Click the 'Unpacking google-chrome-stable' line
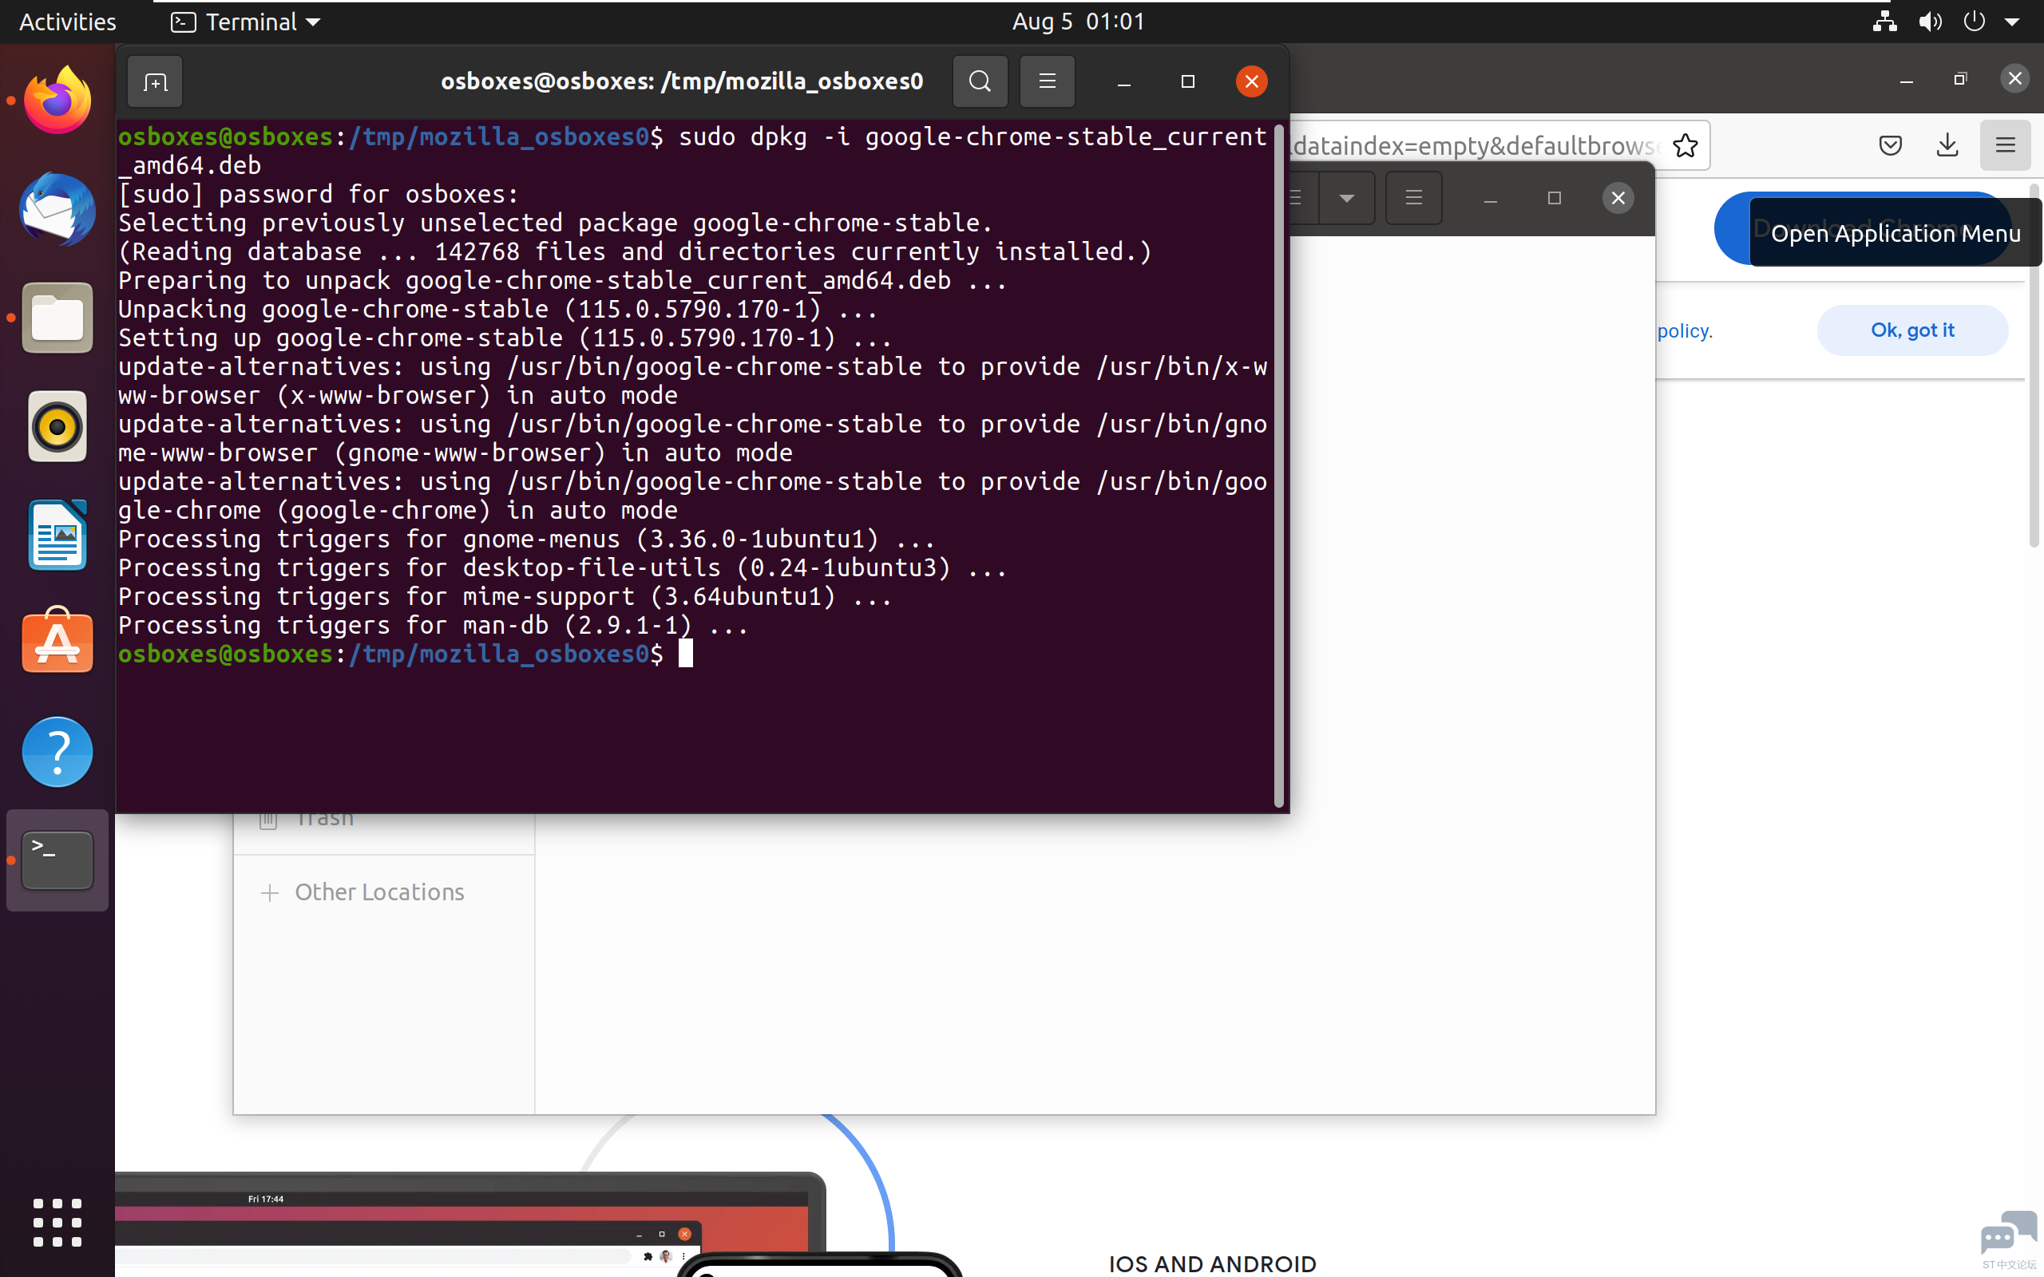The width and height of the screenshot is (2044, 1277). click(x=498, y=310)
